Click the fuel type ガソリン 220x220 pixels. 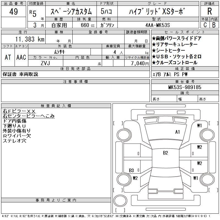pos(107,25)
